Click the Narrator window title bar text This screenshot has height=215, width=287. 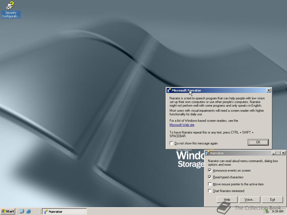(x=217, y=153)
